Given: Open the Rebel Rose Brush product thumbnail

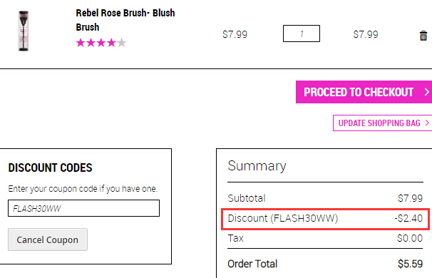Looking at the screenshot, I should (x=24, y=31).
